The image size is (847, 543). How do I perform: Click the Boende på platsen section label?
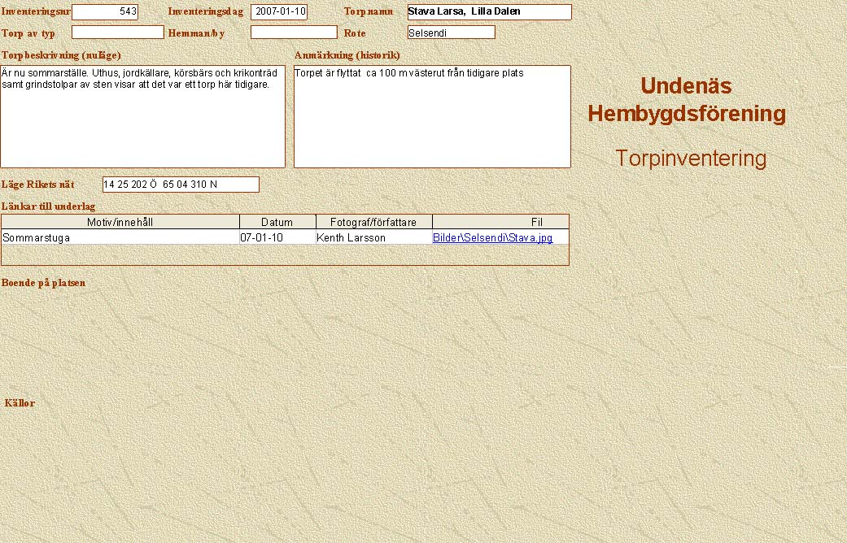[44, 283]
